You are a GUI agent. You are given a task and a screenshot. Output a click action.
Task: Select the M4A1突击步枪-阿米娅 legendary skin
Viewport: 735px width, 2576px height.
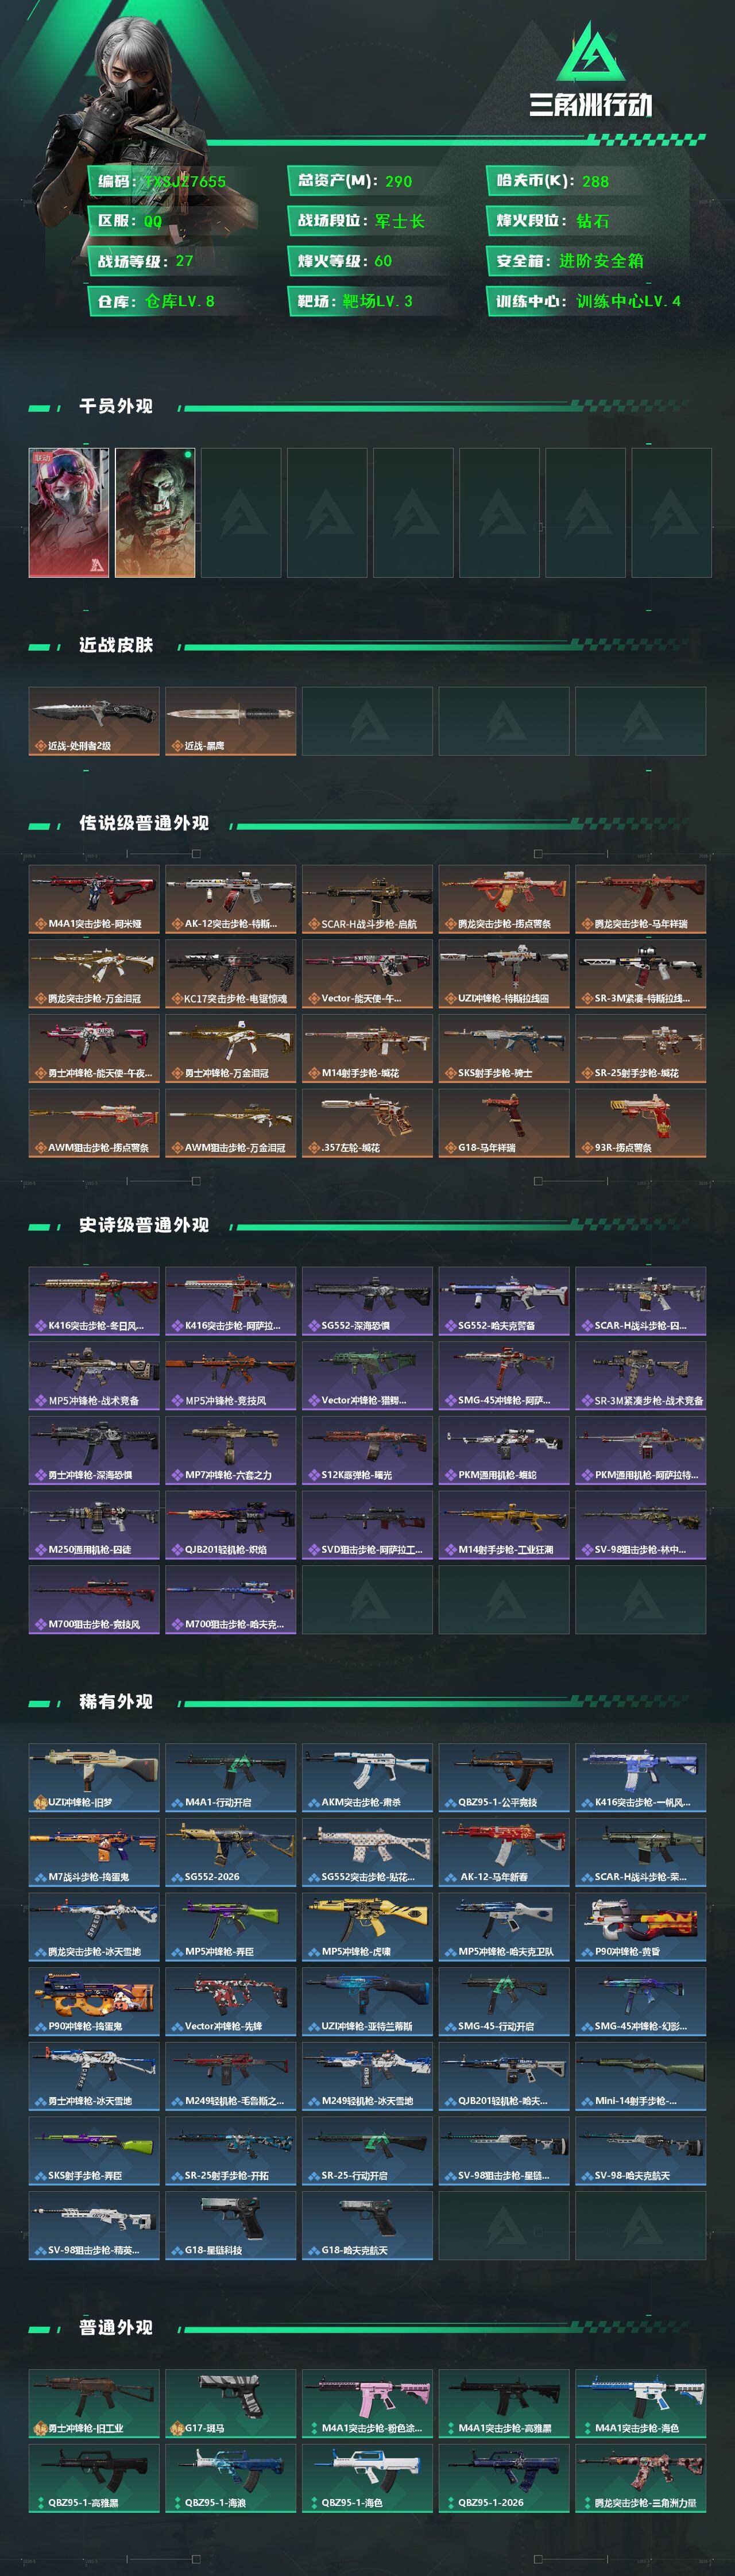(94, 899)
